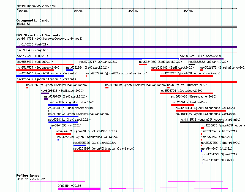Screen dimensions: 245x192
Task: Select the nsv6112012 (Wu2021) label
Action: click(x=218, y=160)
